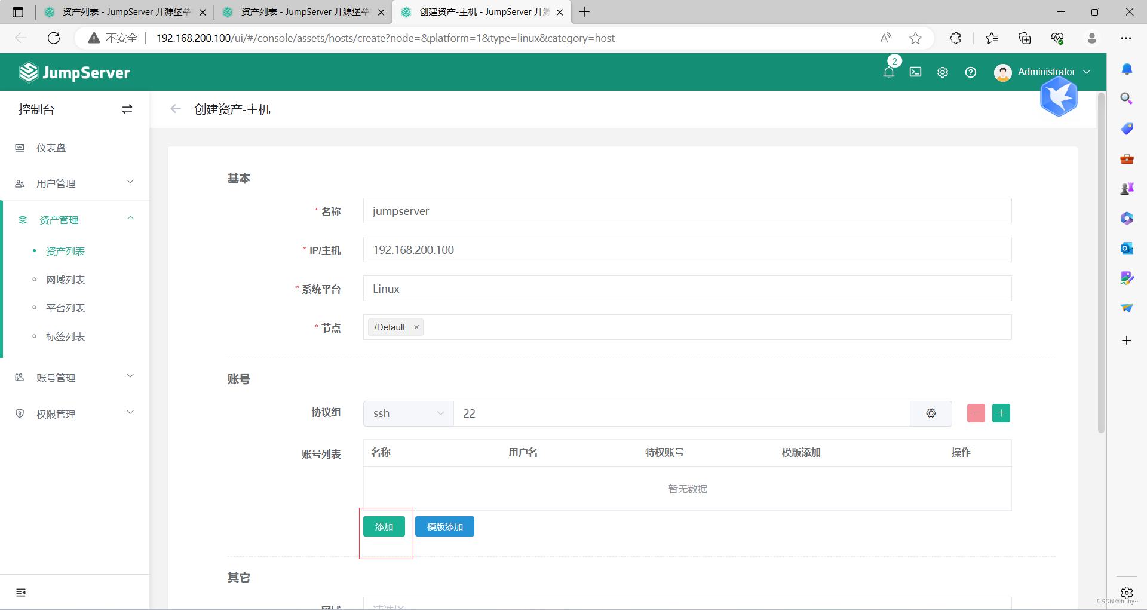
Task: Click the JumpServer logo
Action: 75,72
